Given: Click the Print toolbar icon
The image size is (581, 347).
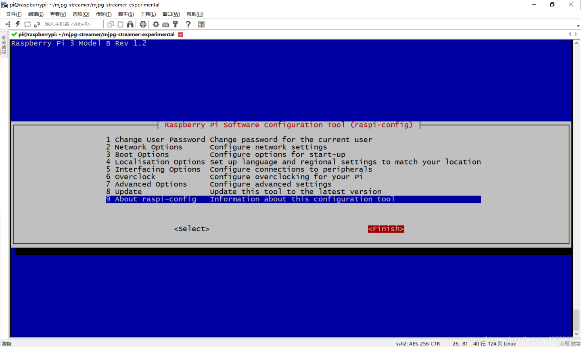Looking at the screenshot, I should tap(143, 24).
